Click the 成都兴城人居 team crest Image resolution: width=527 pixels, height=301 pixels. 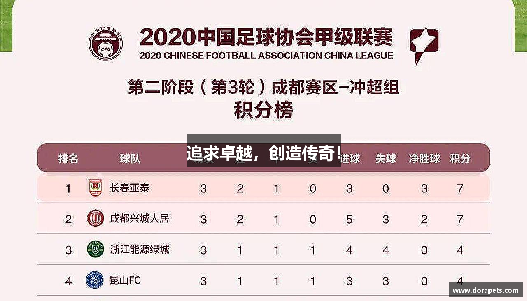[95, 219]
